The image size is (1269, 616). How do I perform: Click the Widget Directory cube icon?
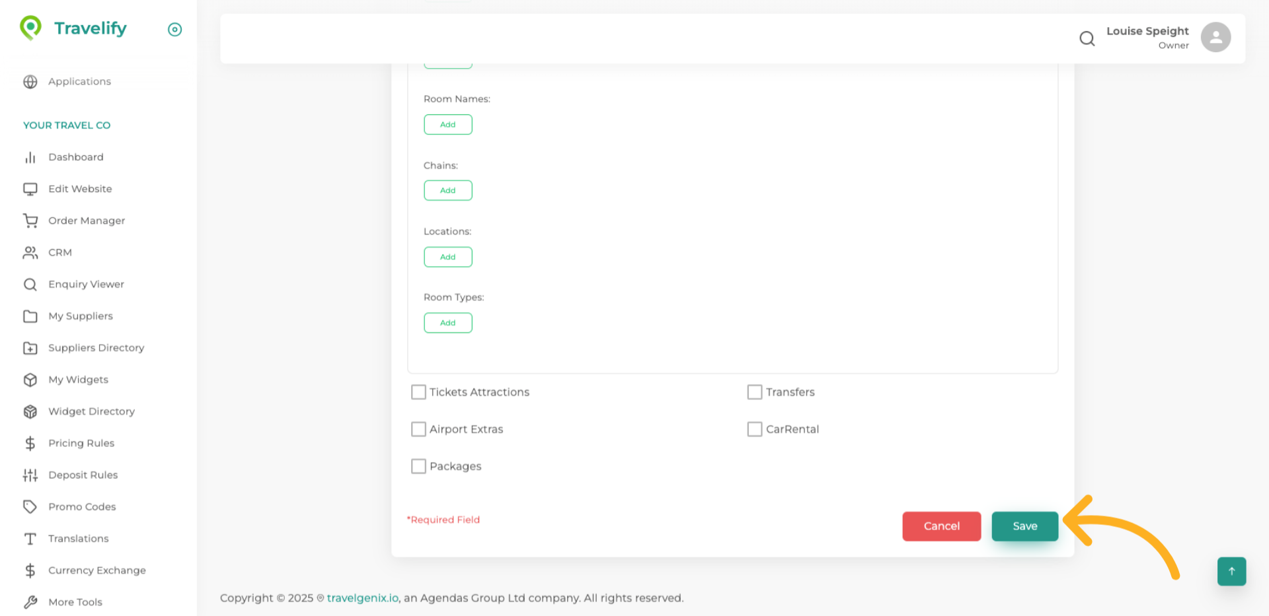(x=30, y=411)
